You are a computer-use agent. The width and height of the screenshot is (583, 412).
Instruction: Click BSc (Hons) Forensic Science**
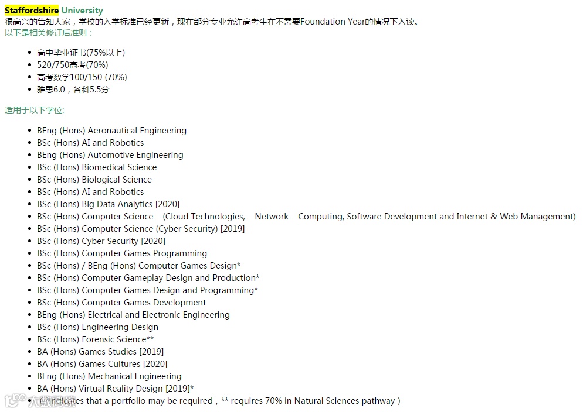tap(95, 339)
